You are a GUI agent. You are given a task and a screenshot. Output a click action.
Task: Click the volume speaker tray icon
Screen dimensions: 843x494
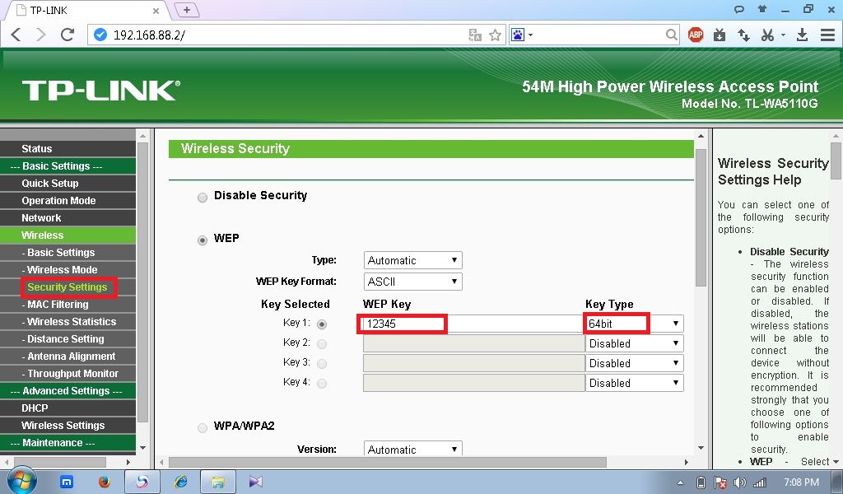pos(740,482)
